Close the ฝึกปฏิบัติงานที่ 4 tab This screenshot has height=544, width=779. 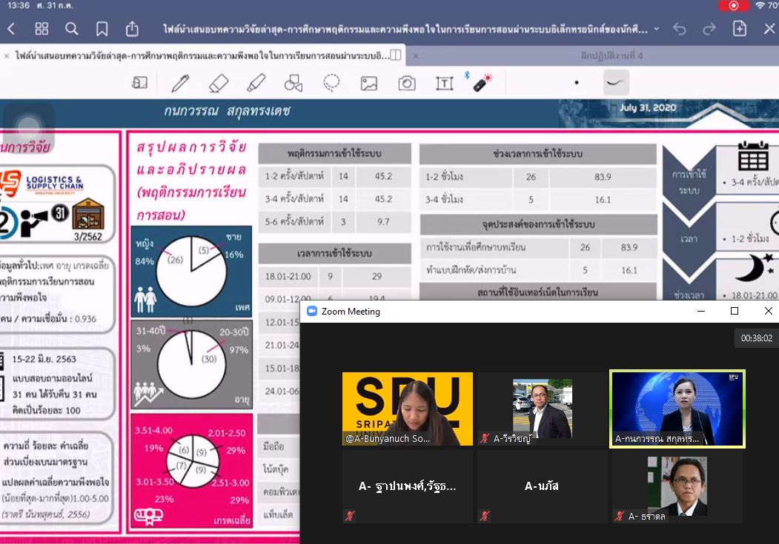point(416,56)
